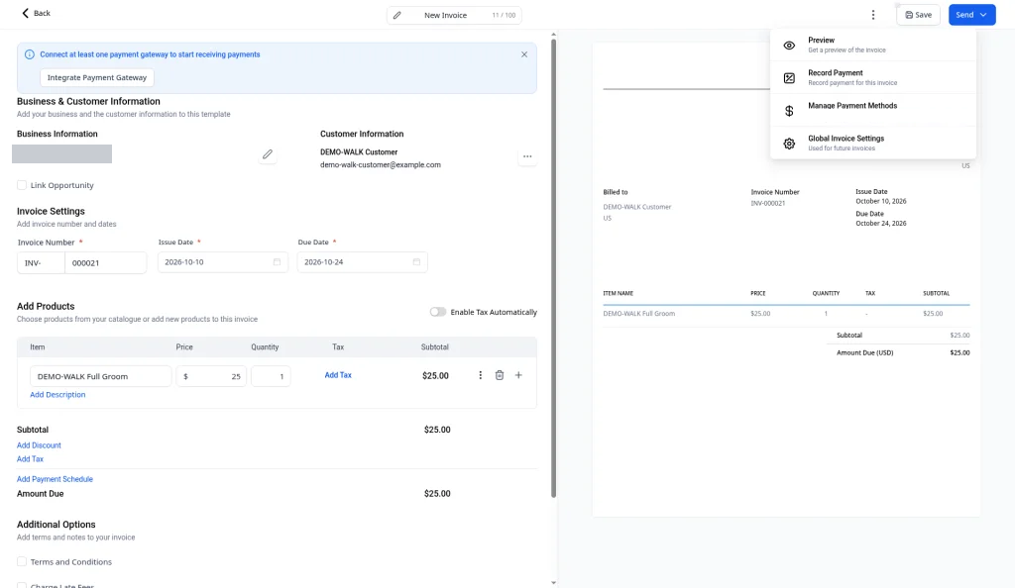Image resolution: width=1015 pixels, height=588 pixels.
Task: Open Due Date calendar picker icon
Action: [x=416, y=261]
